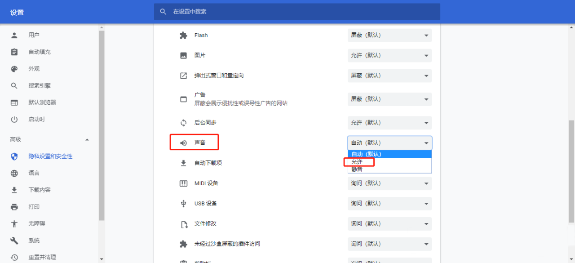Click the 图片 (Images) icon
This screenshot has height=263, width=575.
(x=183, y=55)
